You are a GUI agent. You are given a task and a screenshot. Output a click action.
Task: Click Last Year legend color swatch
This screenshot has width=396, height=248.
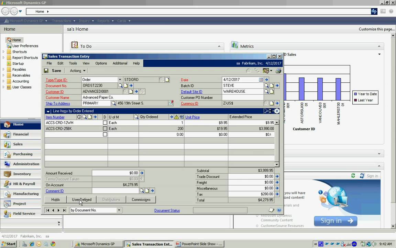[355, 100]
